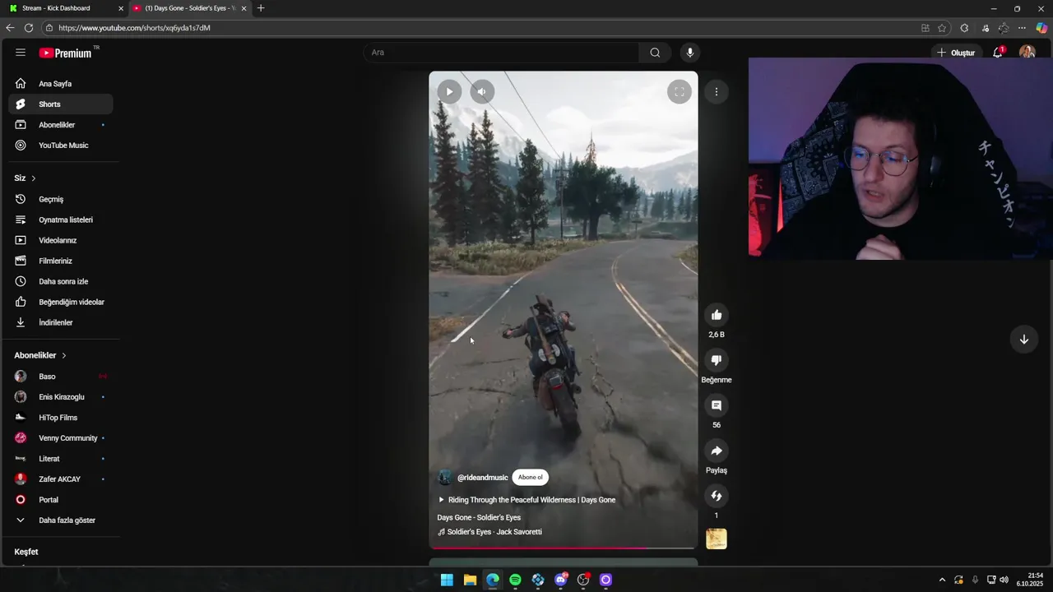Open HiTop Films channel subscription
Screen dimensions: 1053x592
pyautogui.click(x=61, y=418)
